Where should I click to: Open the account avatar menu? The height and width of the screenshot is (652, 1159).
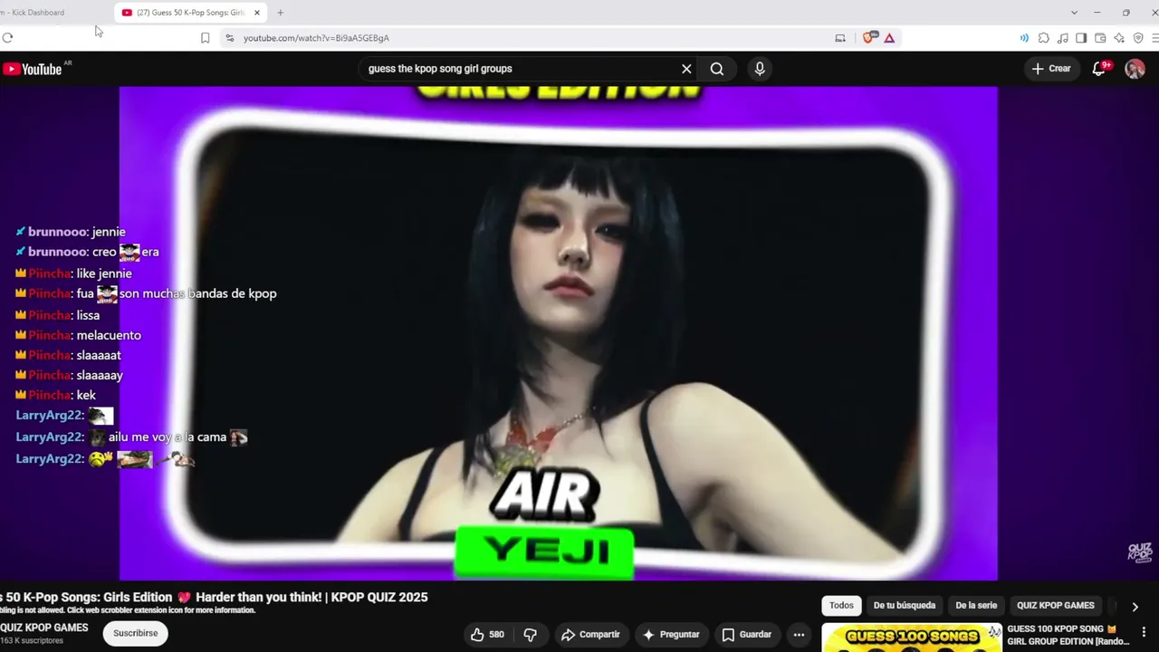tap(1135, 69)
